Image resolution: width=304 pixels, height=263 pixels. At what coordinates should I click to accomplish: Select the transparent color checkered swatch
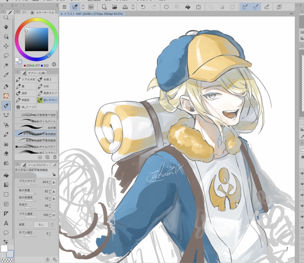(7, 260)
